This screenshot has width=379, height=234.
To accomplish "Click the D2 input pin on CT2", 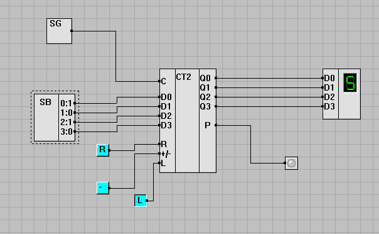I will click(x=159, y=116).
